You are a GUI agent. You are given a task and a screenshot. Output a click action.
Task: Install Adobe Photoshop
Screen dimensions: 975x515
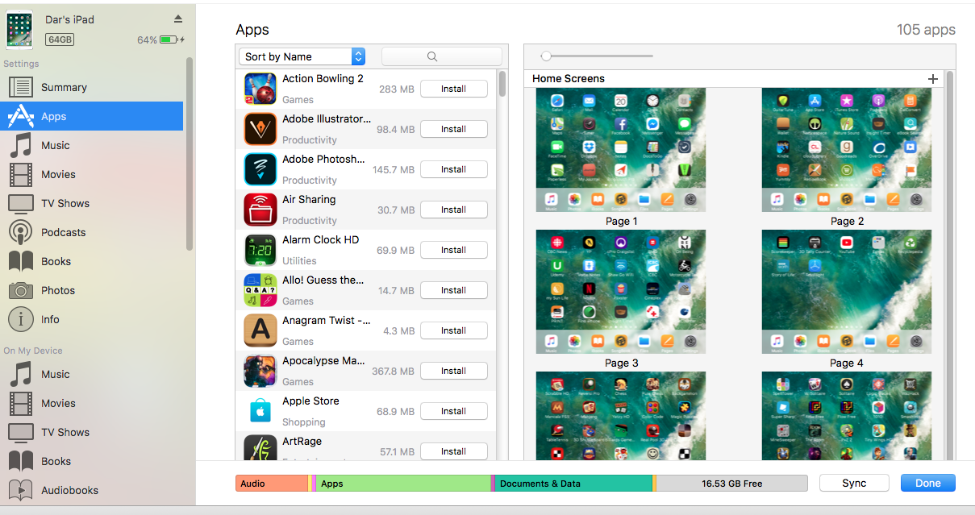[454, 169]
